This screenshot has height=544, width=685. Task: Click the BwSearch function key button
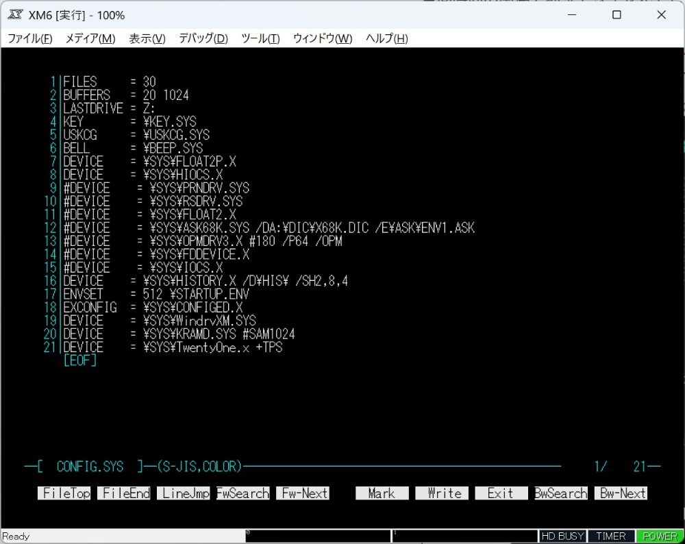click(561, 493)
